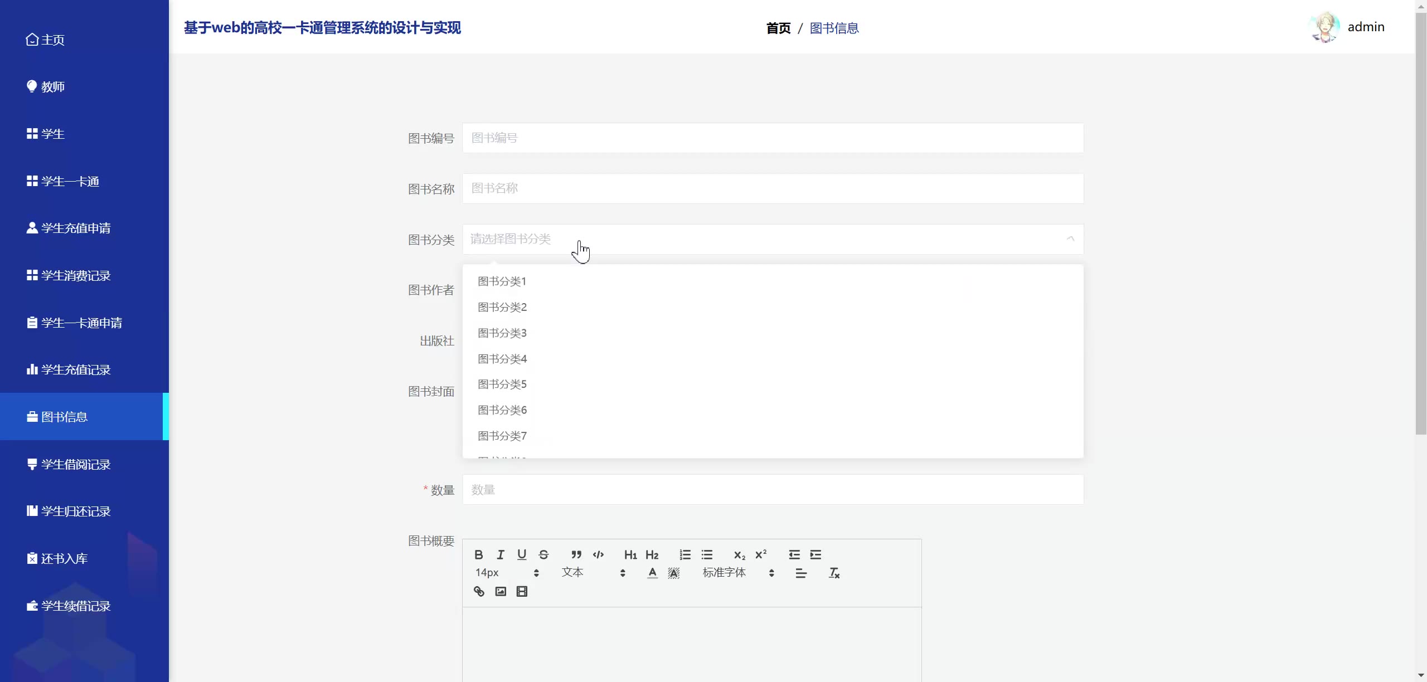Click the insert link icon
Screen dimensions: 1427x682
pyautogui.click(x=479, y=591)
